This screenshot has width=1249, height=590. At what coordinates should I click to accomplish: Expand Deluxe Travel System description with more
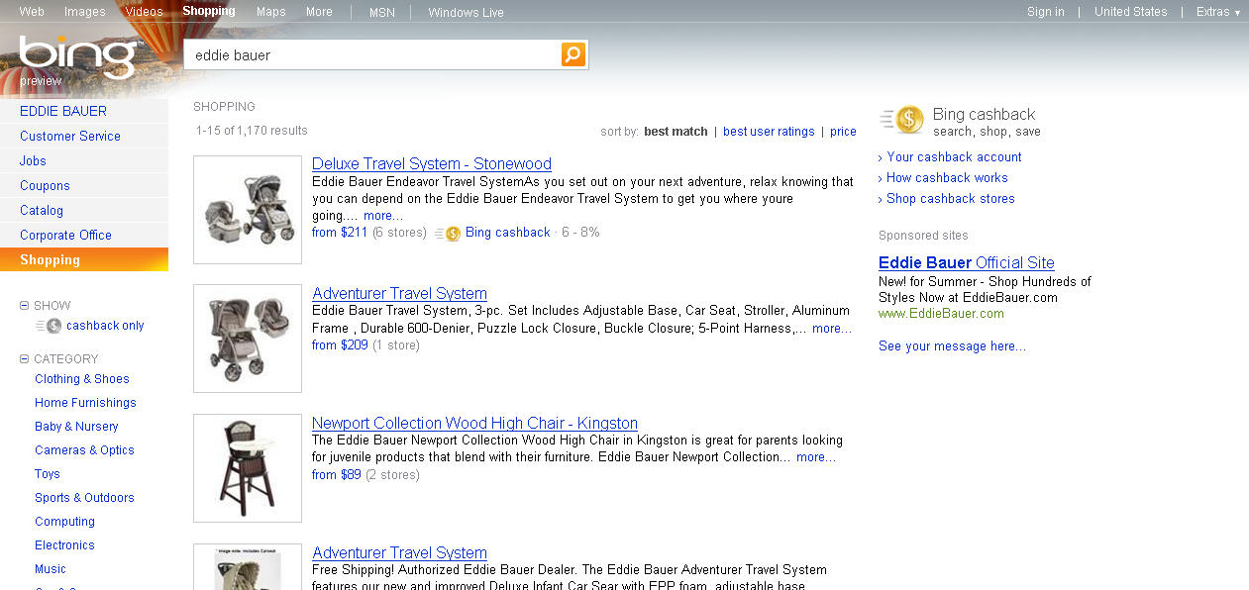click(382, 216)
